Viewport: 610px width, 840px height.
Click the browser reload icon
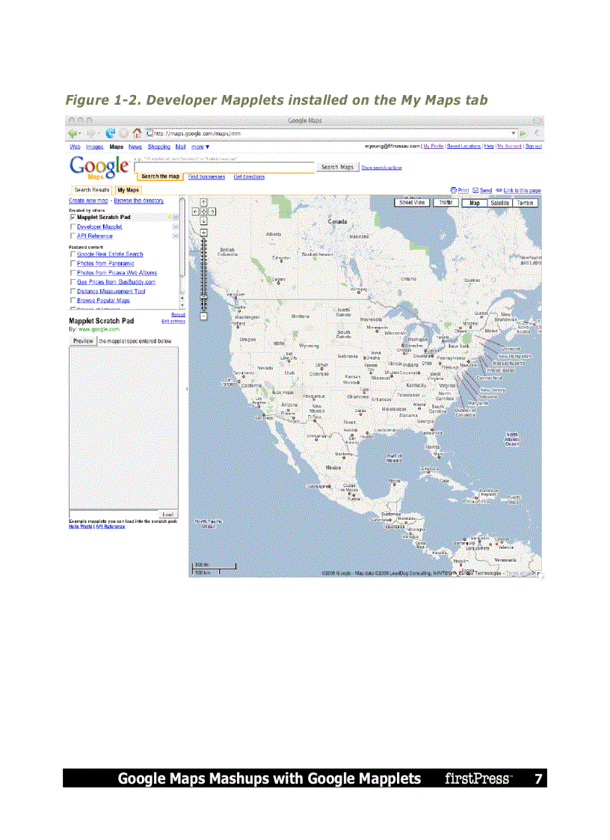click(111, 133)
